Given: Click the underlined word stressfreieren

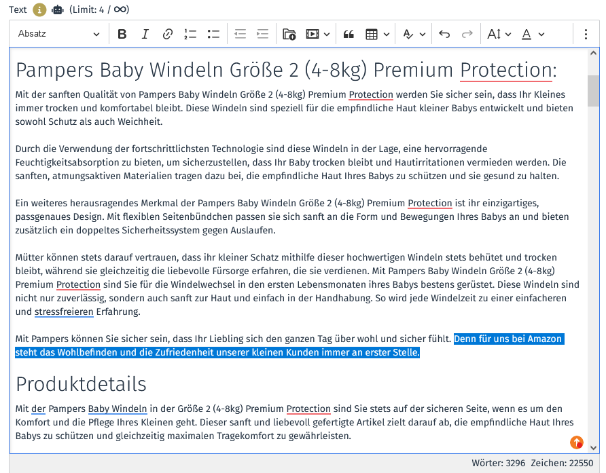Looking at the screenshot, I should tap(64, 311).
